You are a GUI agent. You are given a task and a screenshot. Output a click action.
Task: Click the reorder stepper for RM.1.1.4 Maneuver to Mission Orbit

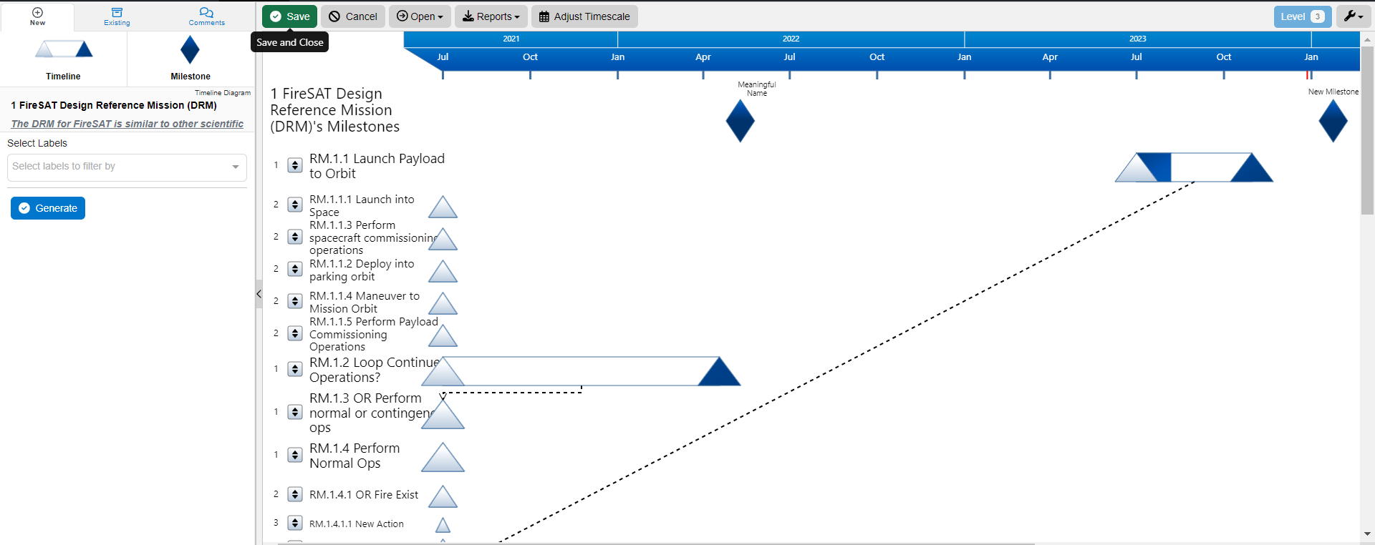click(x=295, y=301)
